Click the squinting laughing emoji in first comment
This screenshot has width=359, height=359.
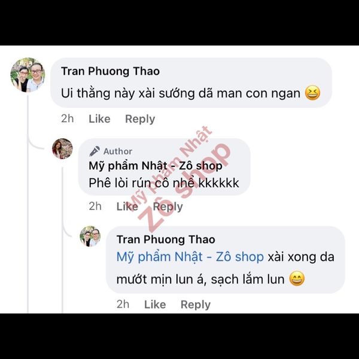point(312,93)
